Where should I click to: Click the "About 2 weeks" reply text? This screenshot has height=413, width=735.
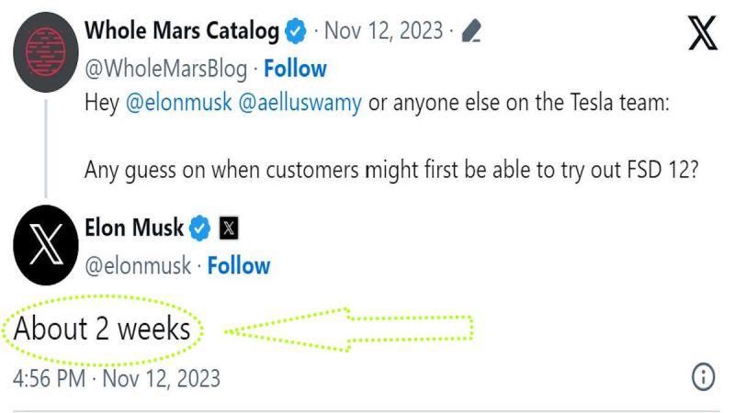coord(102,329)
